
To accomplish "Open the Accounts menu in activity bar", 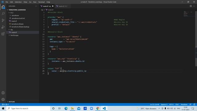I will coord(3,93).
